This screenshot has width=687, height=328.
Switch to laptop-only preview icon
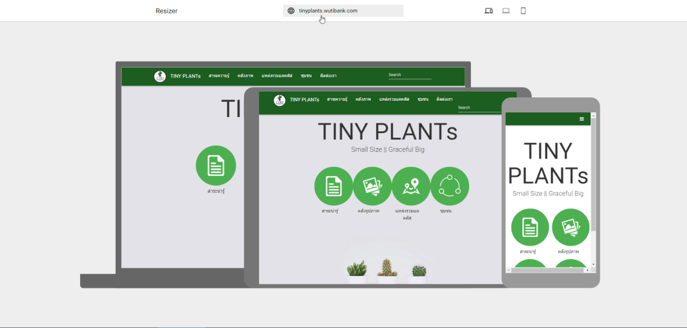coord(505,11)
